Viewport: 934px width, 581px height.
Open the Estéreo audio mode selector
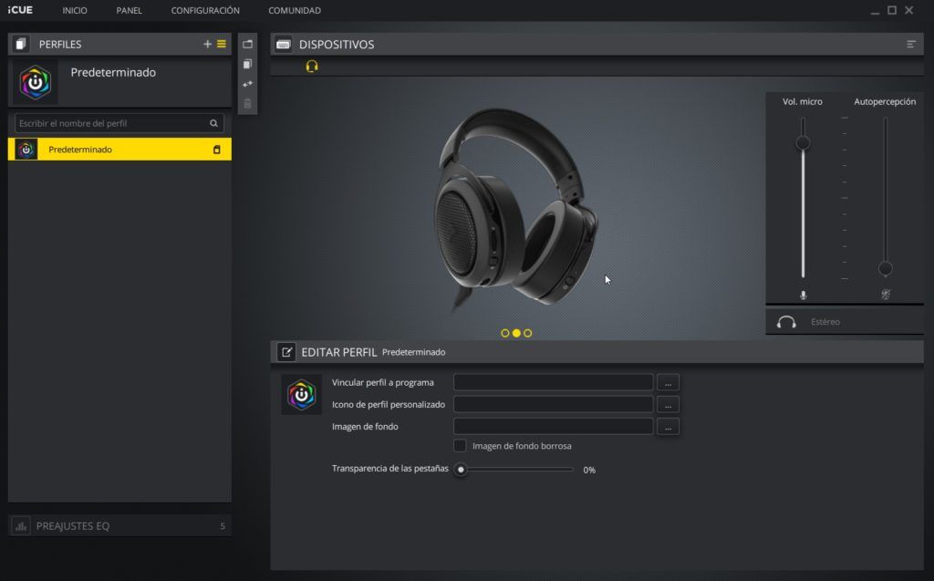coord(845,322)
